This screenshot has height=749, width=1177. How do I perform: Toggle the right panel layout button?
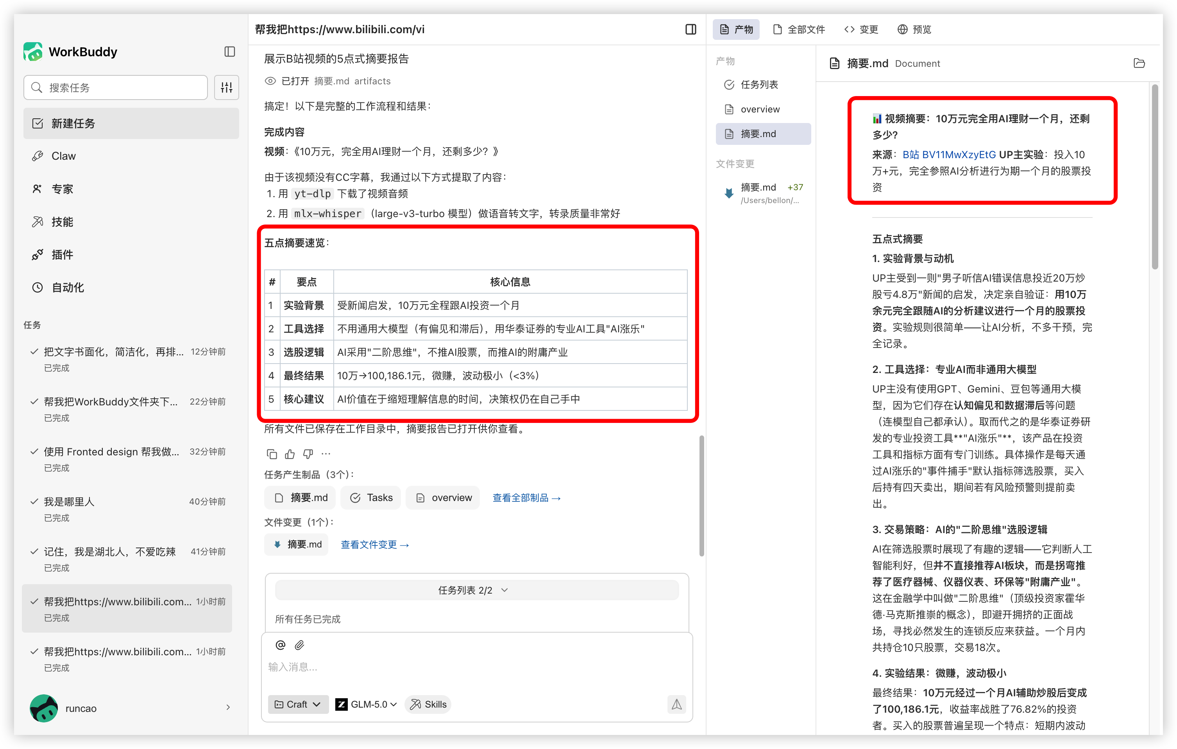point(690,29)
